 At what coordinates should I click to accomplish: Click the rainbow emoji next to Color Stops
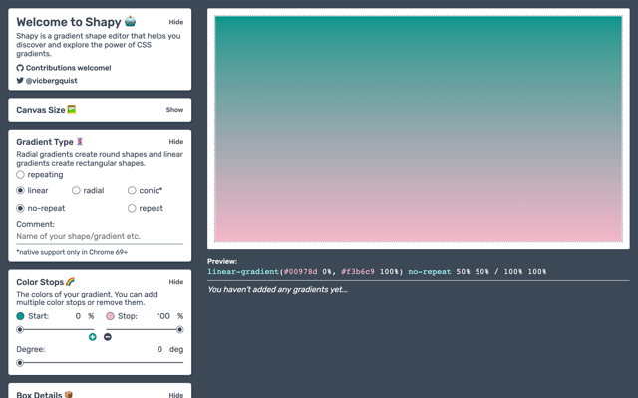(x=70, y=281)
